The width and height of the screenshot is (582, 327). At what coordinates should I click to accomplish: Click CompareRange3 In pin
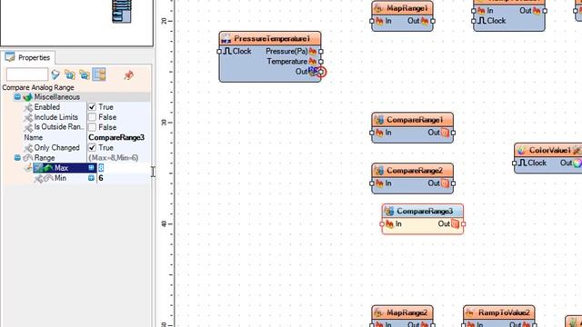click(x=382, y=224)
